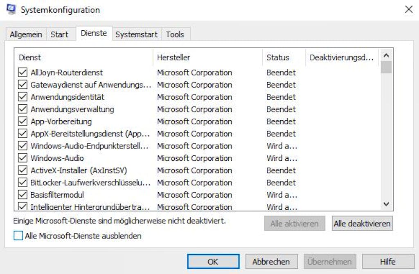
Task: Click Beendet status of BitLocker row
Action: pyautogui.click(x=281, y=183)
